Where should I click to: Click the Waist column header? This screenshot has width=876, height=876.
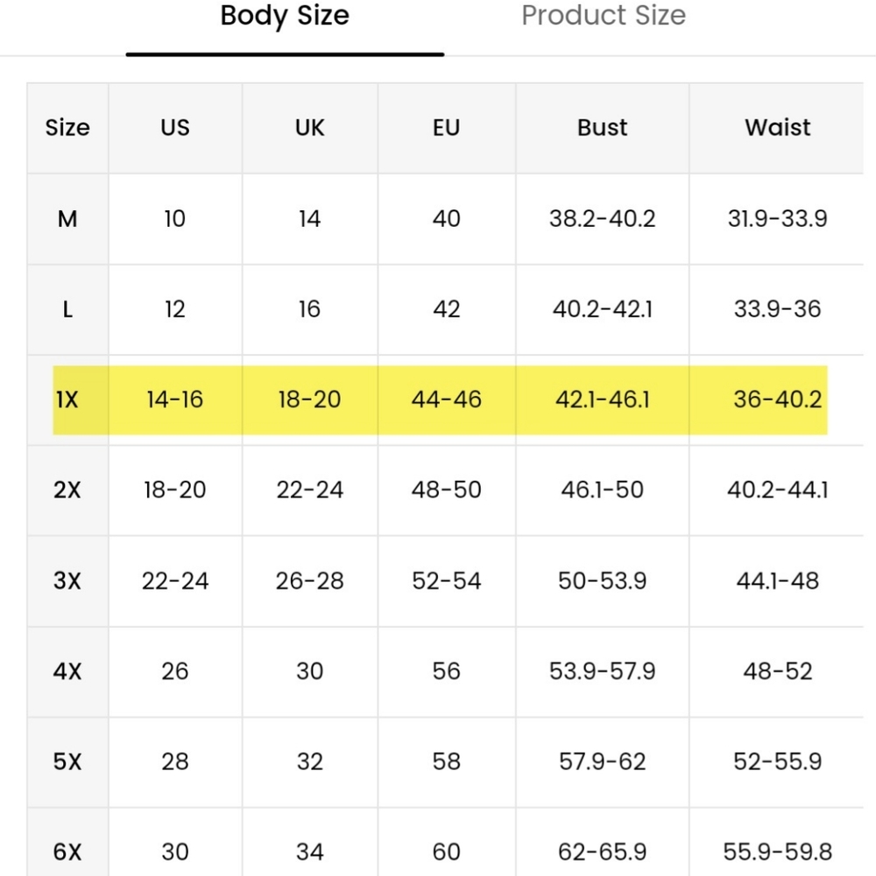[x=777, y=127]
